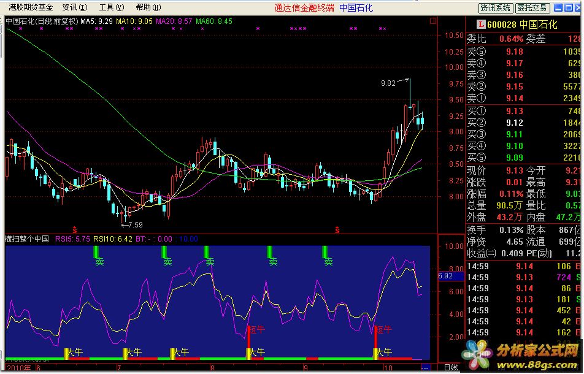
Task: Open the 帮助(H) menu
Action: click(148, 7)
